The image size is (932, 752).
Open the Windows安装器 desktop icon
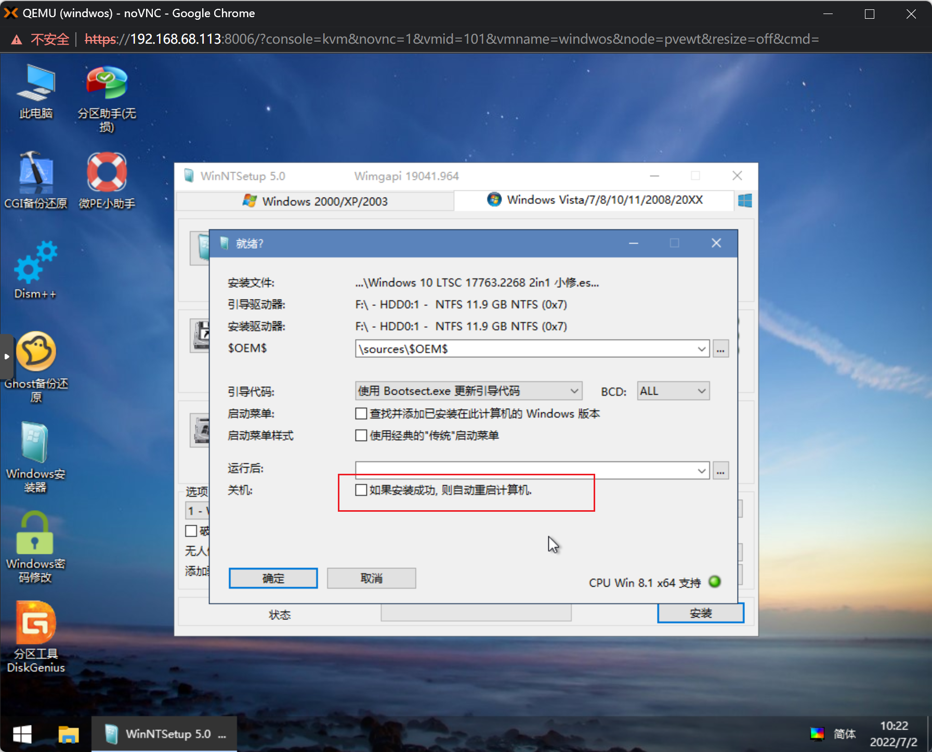point(35,458)
